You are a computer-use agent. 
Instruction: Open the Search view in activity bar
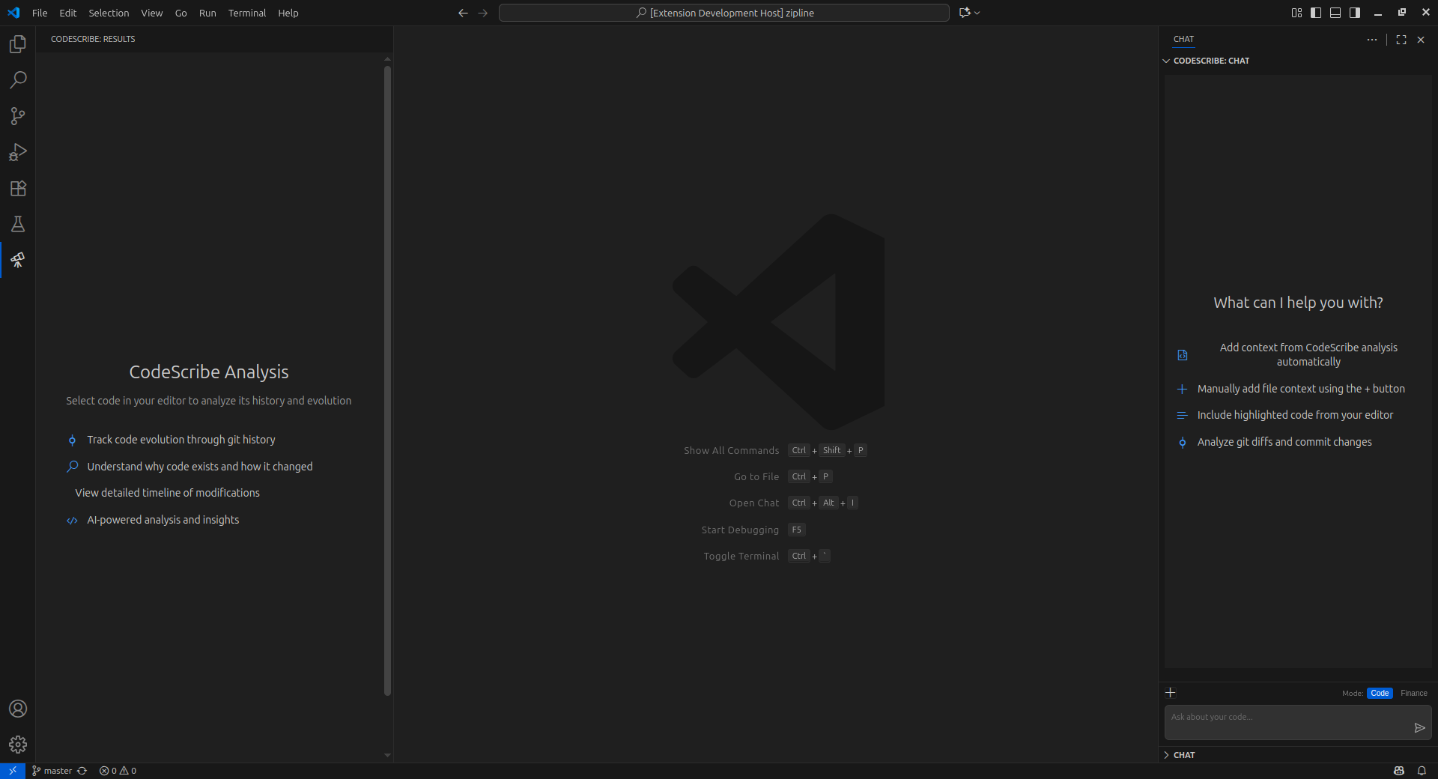tap(18, 80)
